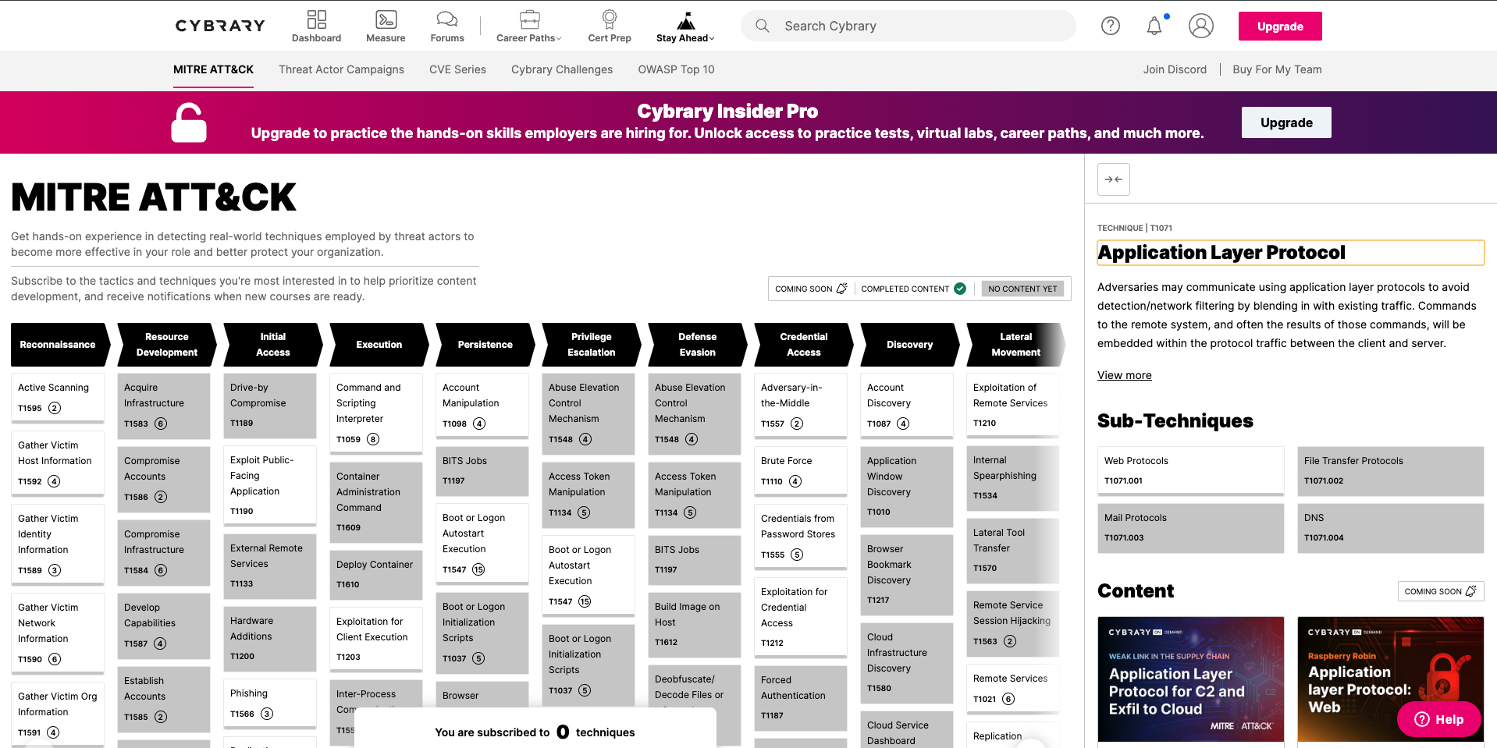The width and height of the screenshot is (1497, 748).
Task: Switch to CVE Series tab
Action: [x=457, y=69]
